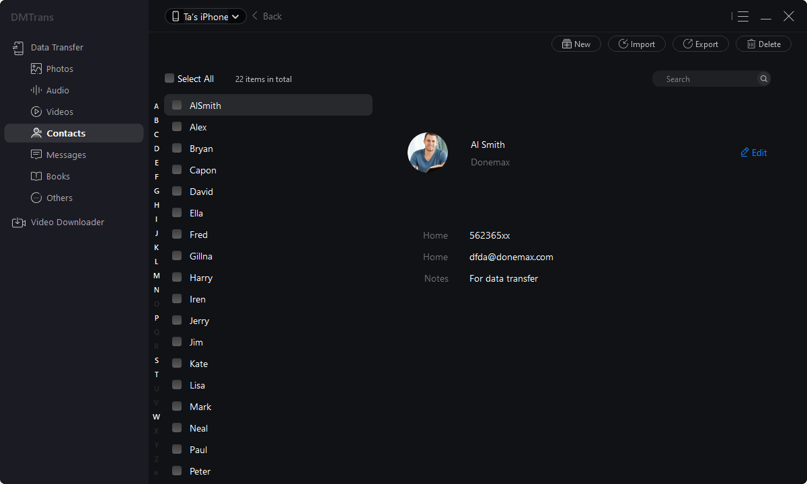
Task: Jump to letter A in index
Action: 157,106
